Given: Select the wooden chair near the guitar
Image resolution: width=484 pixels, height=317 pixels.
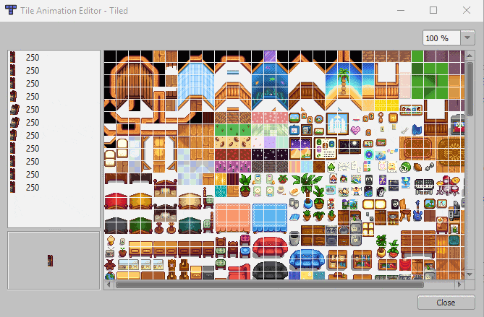Looking at the screenshot, I should (405, 210).
